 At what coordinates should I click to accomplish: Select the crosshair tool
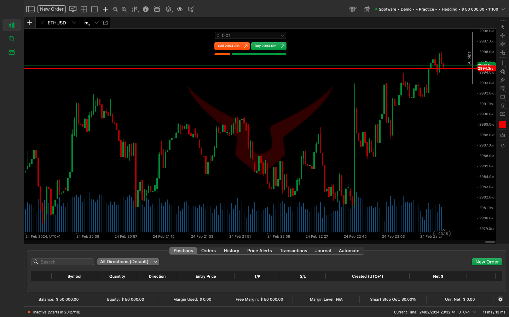[503, 35]
